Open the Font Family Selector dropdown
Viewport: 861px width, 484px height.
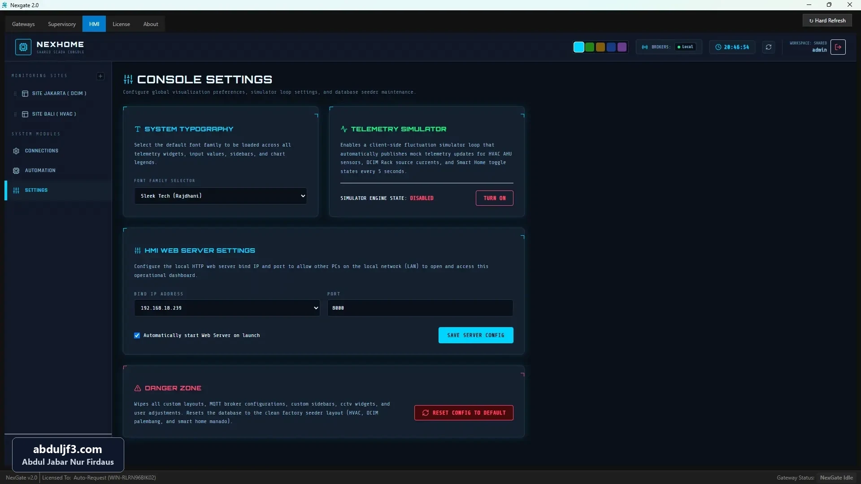pyautogui.click(x=221, y=196)
